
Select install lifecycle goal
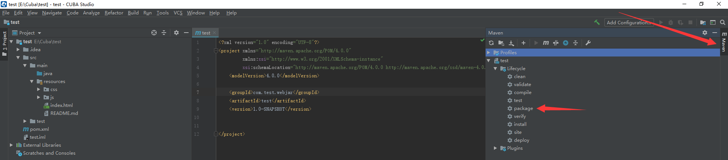517,124
